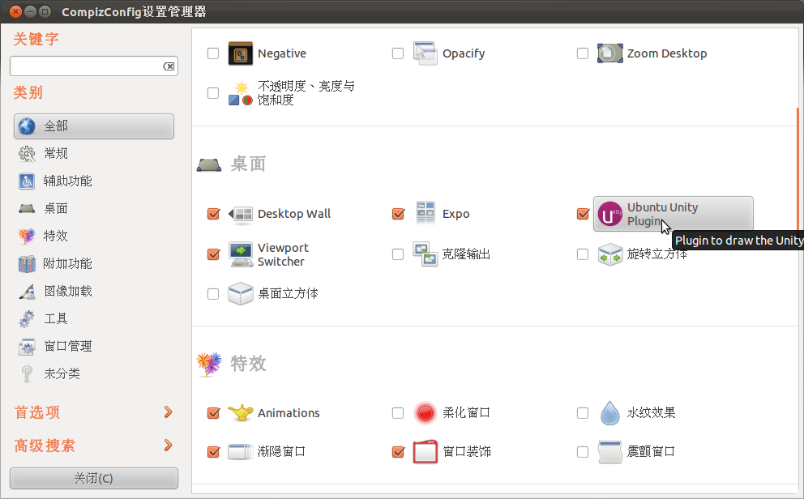Click the 全部 globe icon in sidebar
Screen dimensions: 804x499
point(27,126)
